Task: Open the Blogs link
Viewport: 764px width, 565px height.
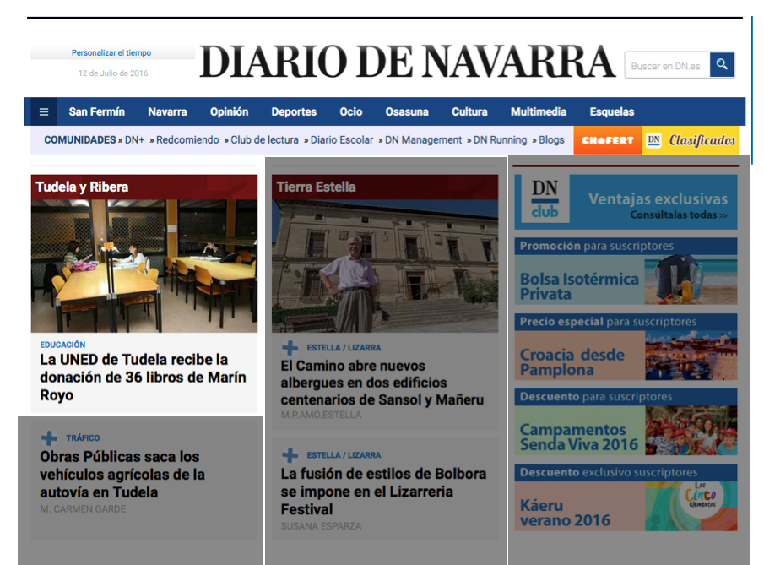Action: pos(551,140)
